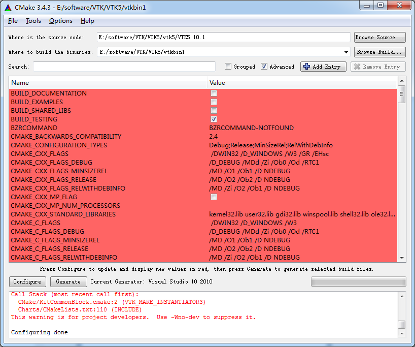Select the CMAKE_C_FLAGS entry

click(36, 223)
